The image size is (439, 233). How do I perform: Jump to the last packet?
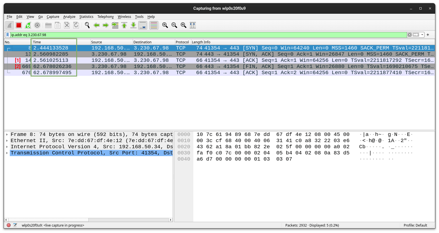(x=133, y=25)
